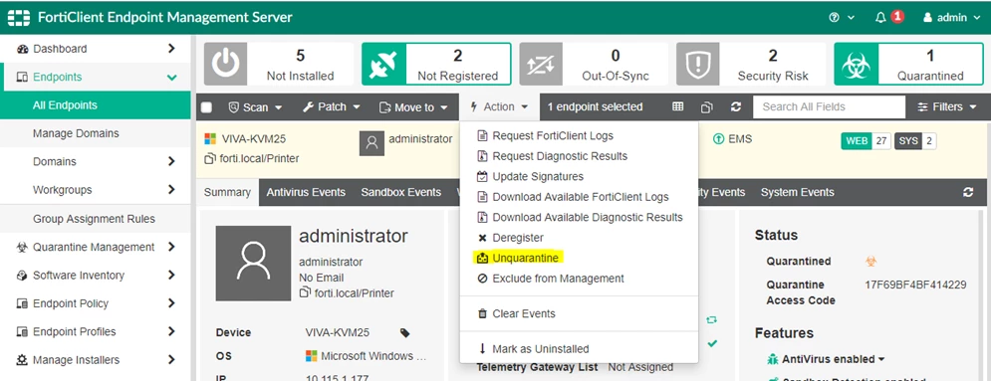Click the Fortinet logo icon
The height and width of the screenshot is (381, 991).
(19, 17)
